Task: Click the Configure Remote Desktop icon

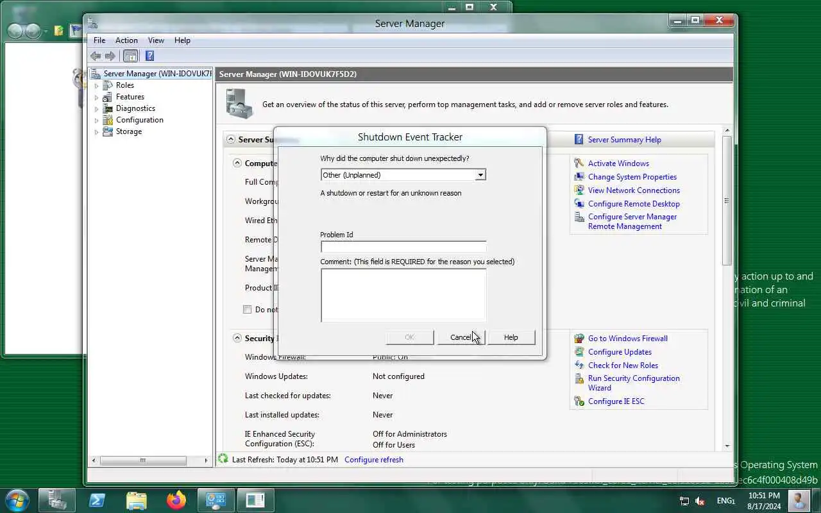Action: (579, 203)
